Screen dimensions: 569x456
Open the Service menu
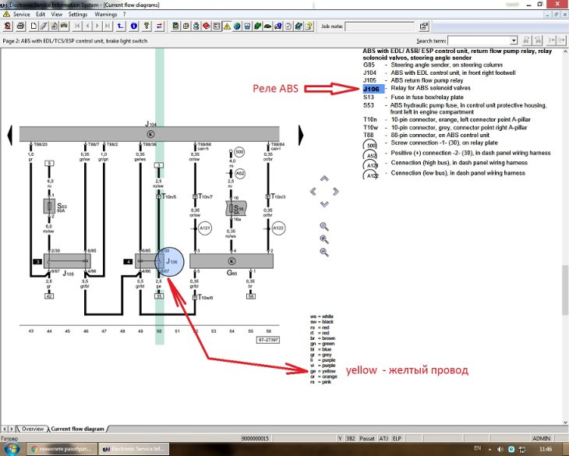(21, 14)
